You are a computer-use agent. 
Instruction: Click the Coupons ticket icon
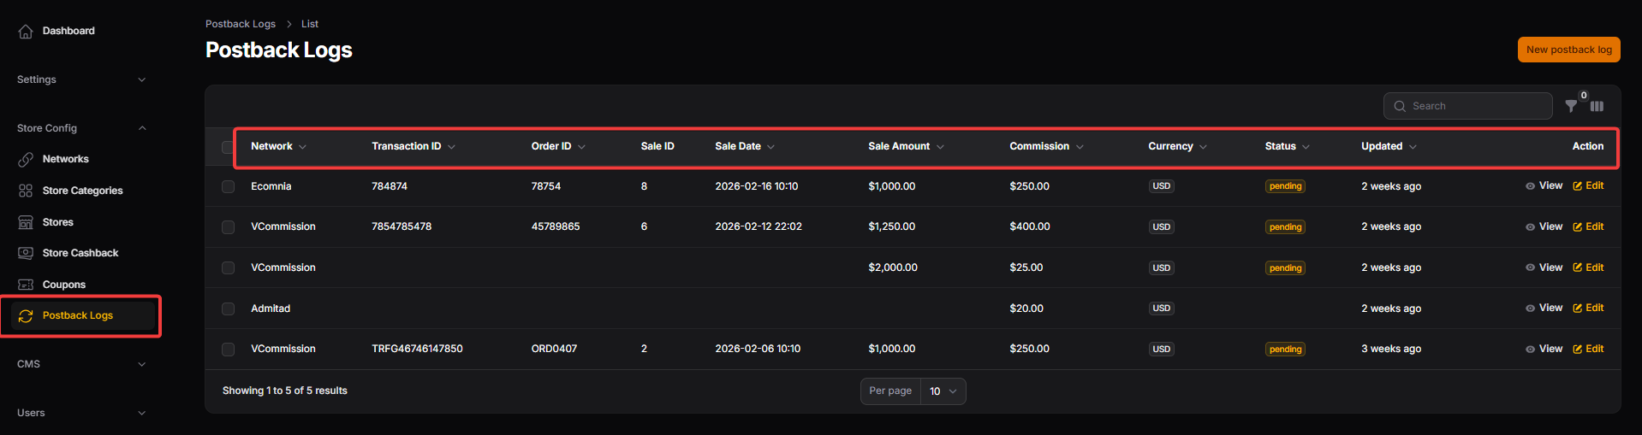26,285
